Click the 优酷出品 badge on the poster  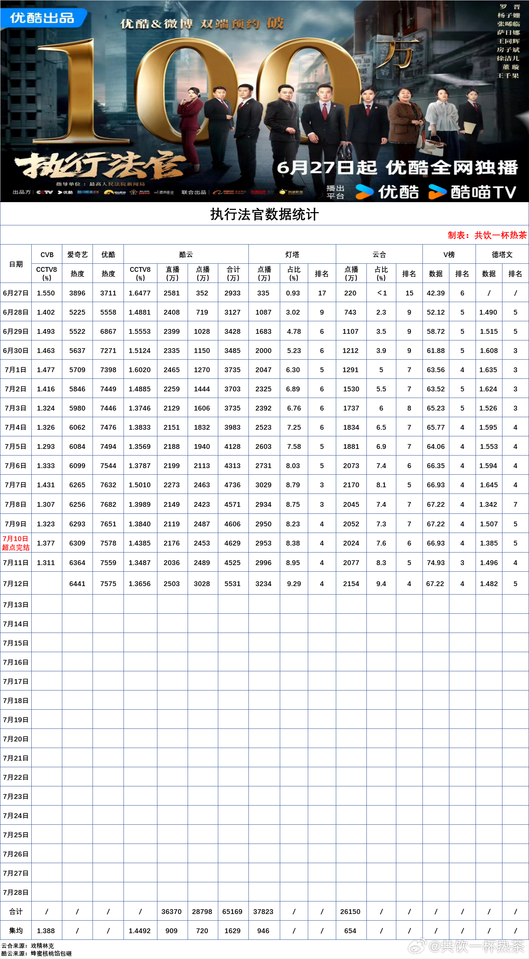tap(43, 17)
